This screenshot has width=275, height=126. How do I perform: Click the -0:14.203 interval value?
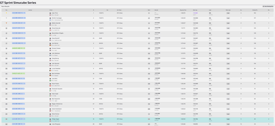pos(157,18)
